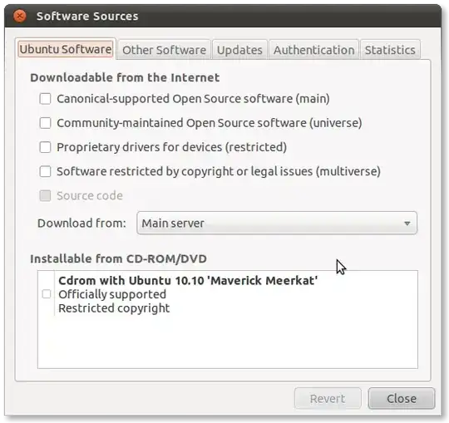
Task: Go to the Authentication tab
Action: [313, 50]
